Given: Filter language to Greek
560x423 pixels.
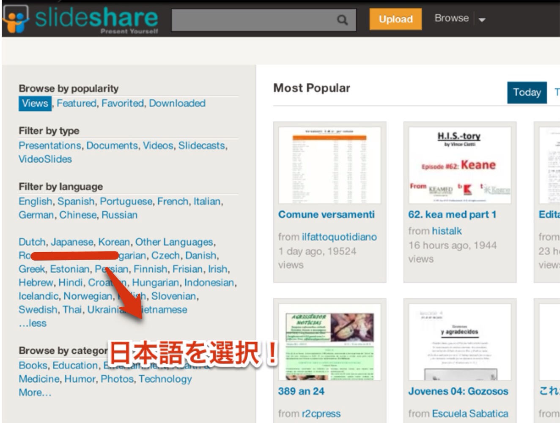Looking at the screenshot, I should [32, 269].
